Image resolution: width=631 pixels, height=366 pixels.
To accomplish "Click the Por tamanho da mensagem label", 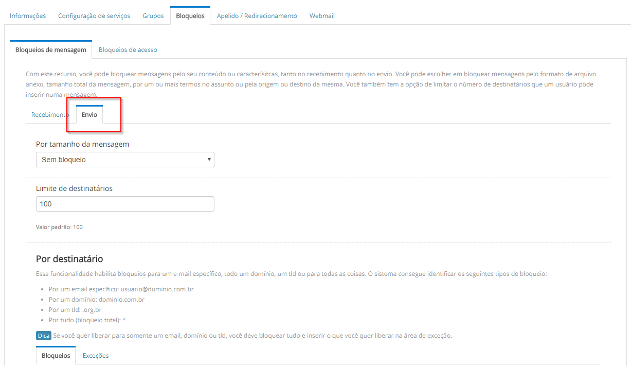I will [x=82, y=144].
